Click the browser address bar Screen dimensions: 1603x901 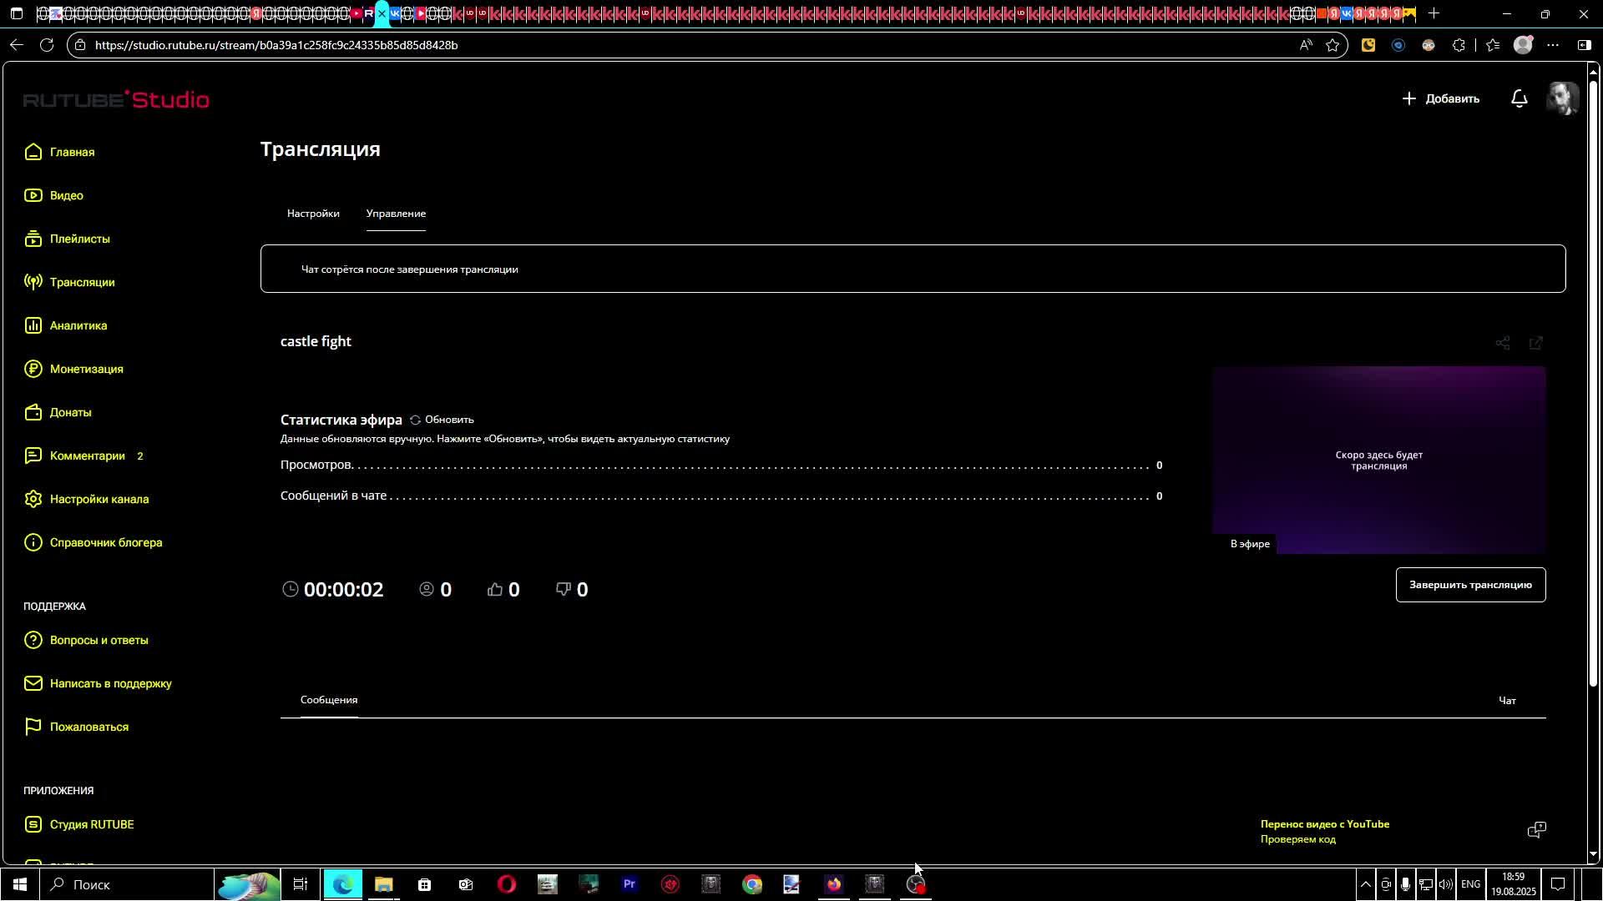[668, 45]
